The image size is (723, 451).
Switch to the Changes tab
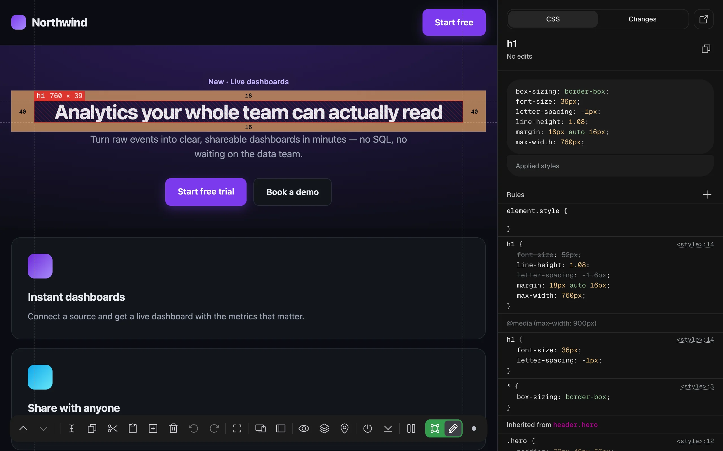(x=642, y=19)
